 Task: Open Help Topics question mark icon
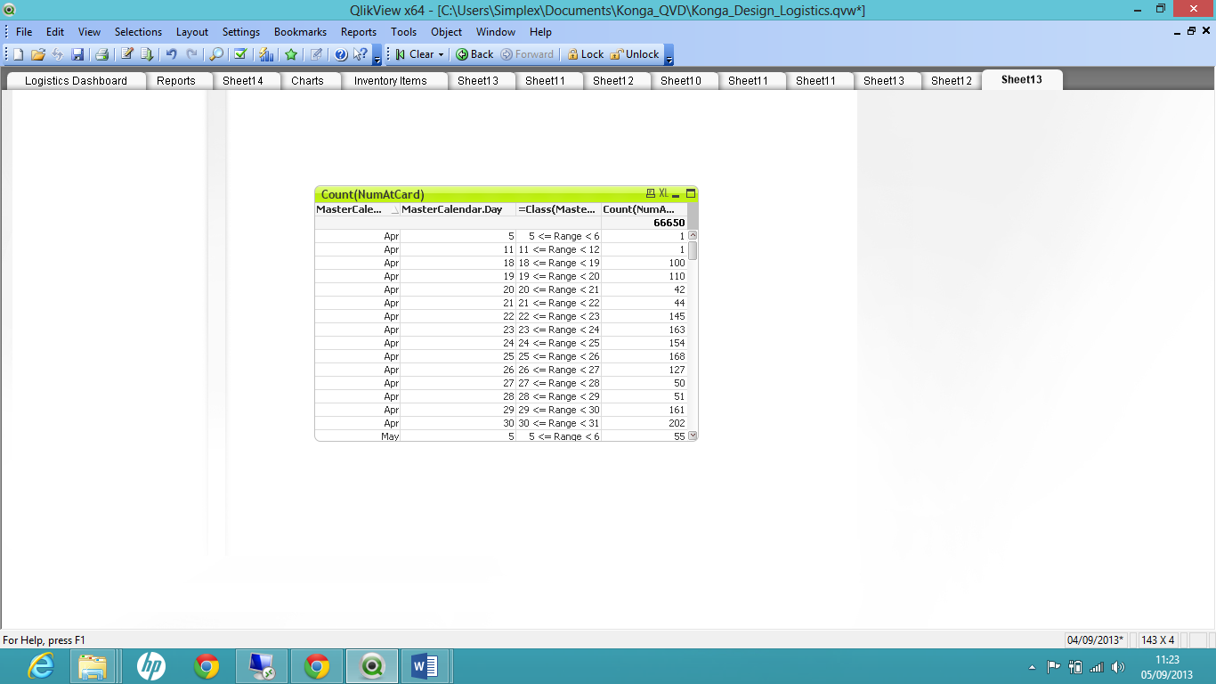[341, 54]
